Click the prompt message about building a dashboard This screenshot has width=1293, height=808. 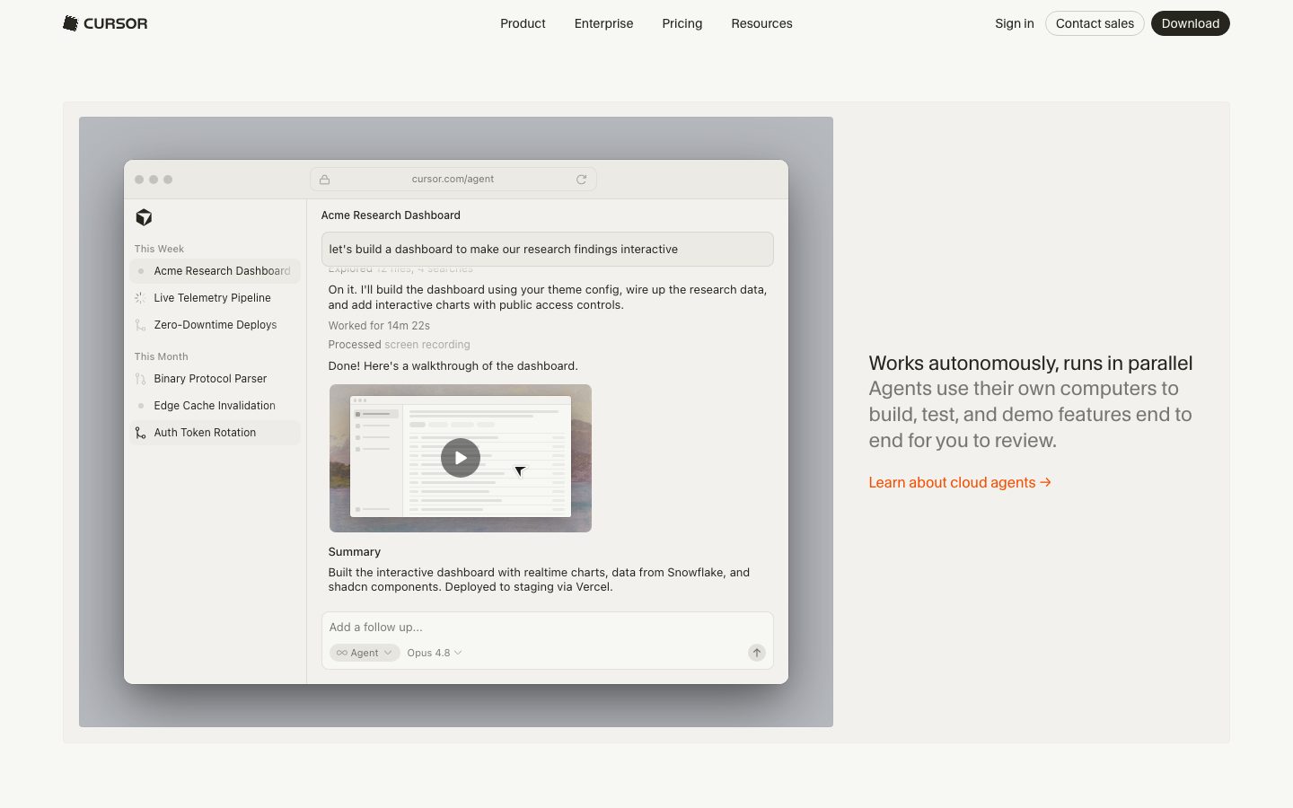click(548, 250)
